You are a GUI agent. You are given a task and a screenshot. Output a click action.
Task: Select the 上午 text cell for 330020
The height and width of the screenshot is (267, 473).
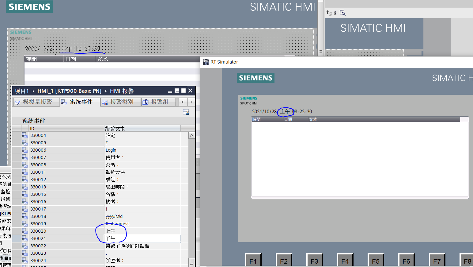[142, 231]
